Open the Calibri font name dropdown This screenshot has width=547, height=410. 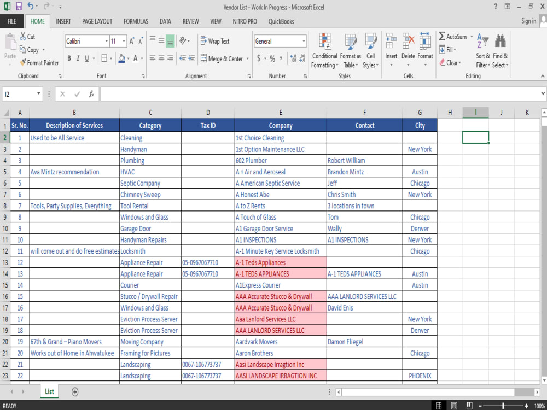[107, 41]
